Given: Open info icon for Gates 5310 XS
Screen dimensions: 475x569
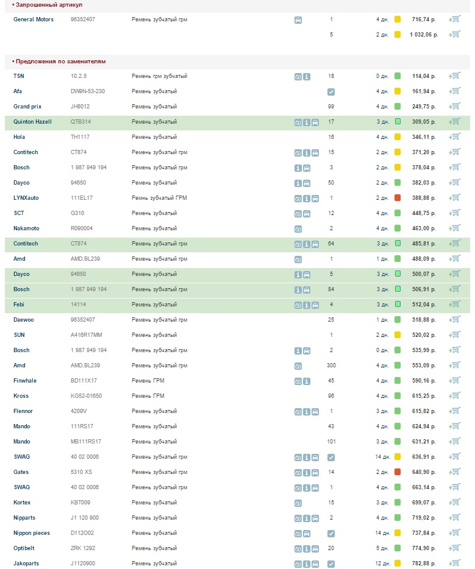Looking at the screenshot, I should click(x=307, y=473).
